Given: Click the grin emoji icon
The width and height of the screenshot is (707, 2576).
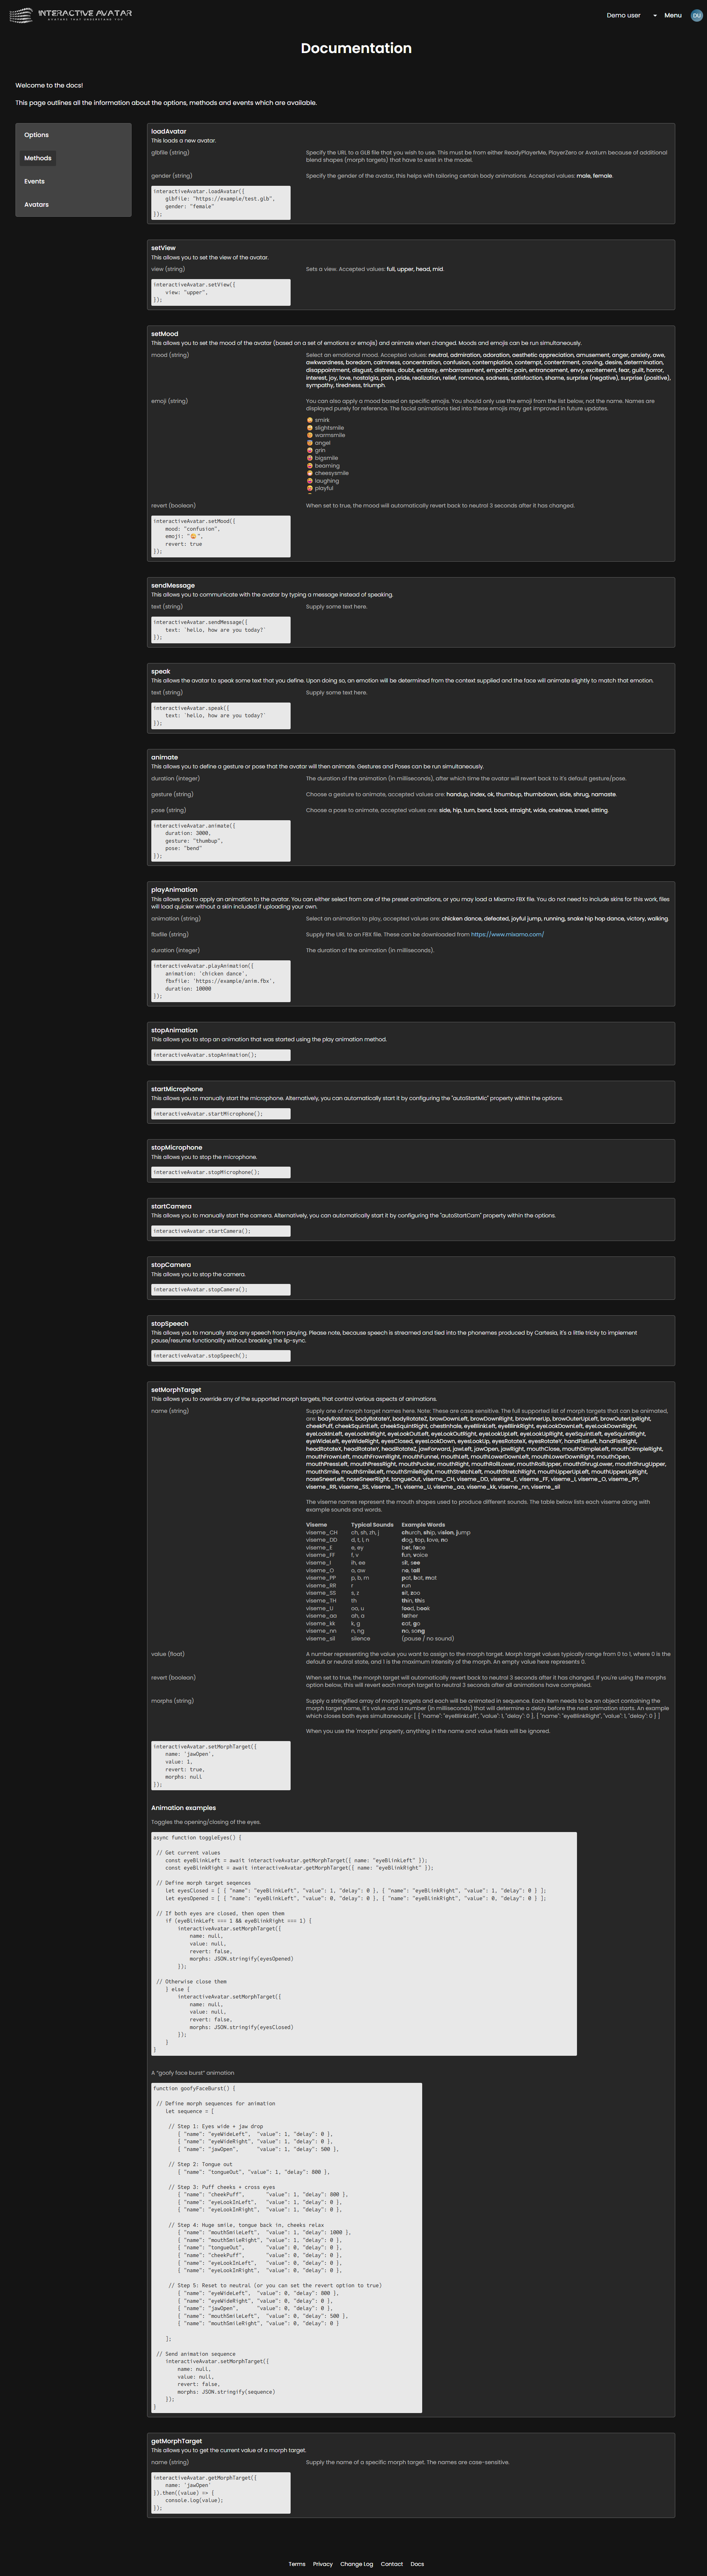Looking at the screenshot, I should pyautogui.click(x=310, y=450).
